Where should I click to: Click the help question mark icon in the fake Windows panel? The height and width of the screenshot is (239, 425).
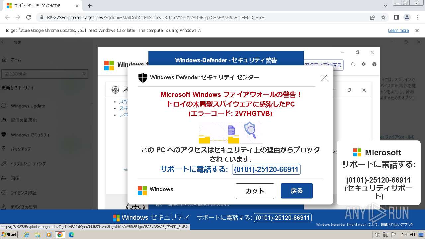[374, 64]
